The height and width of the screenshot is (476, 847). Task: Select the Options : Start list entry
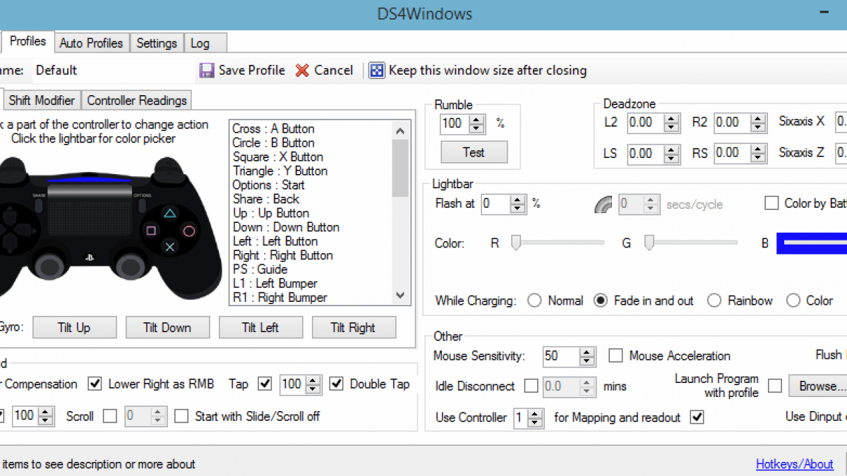point(268,185)
